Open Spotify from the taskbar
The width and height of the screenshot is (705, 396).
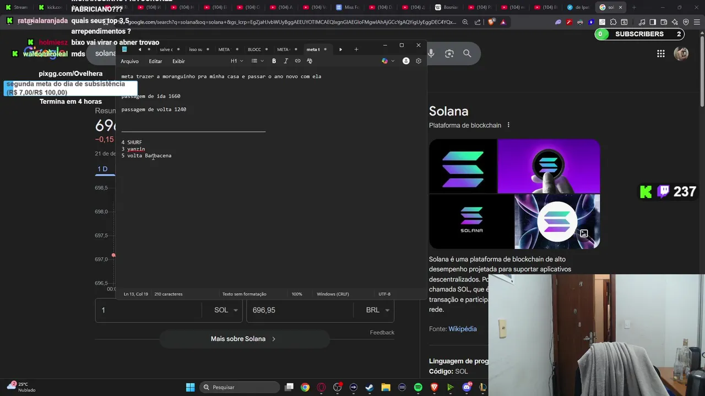tap(418, 387)
